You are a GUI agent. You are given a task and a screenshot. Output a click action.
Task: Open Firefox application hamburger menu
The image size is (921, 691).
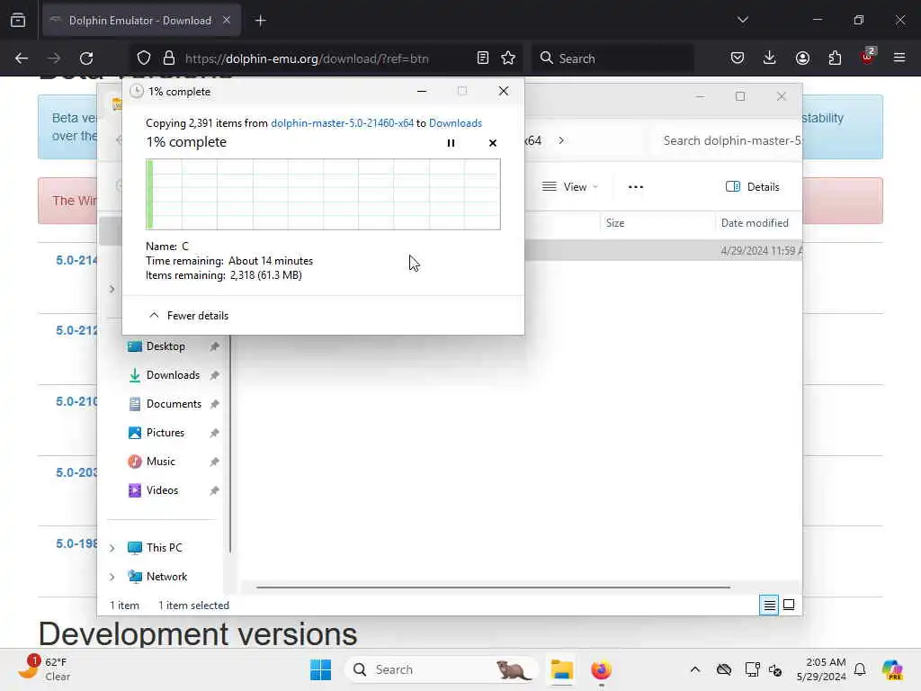[x=899, y=58]
